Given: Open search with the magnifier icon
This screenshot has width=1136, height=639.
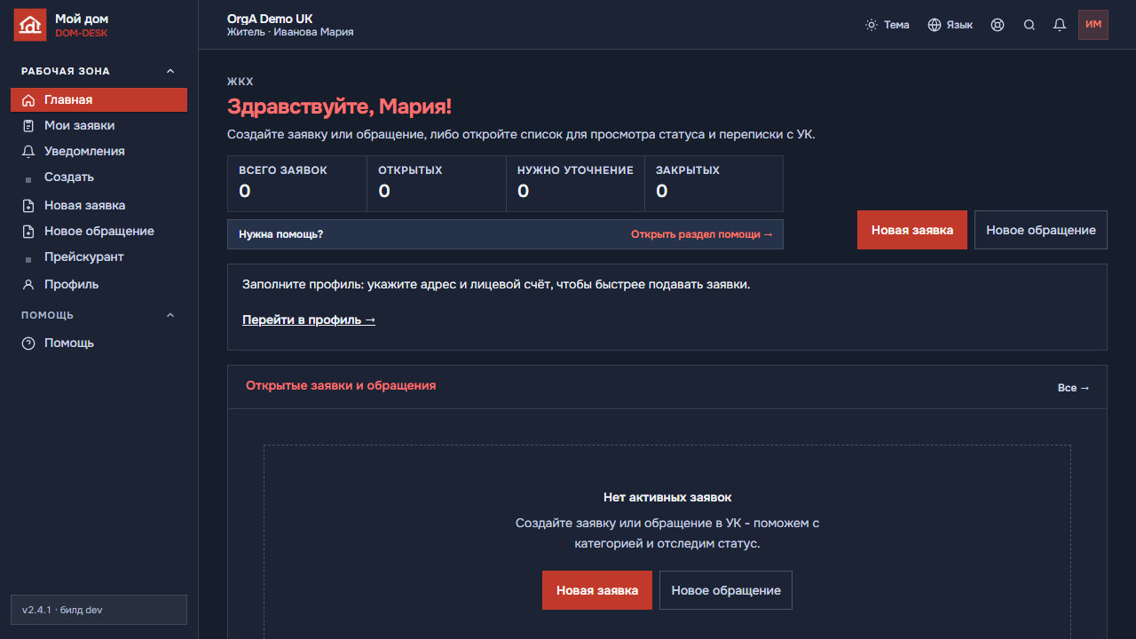Looking at the screenshot, I should tap(1029, 25).
